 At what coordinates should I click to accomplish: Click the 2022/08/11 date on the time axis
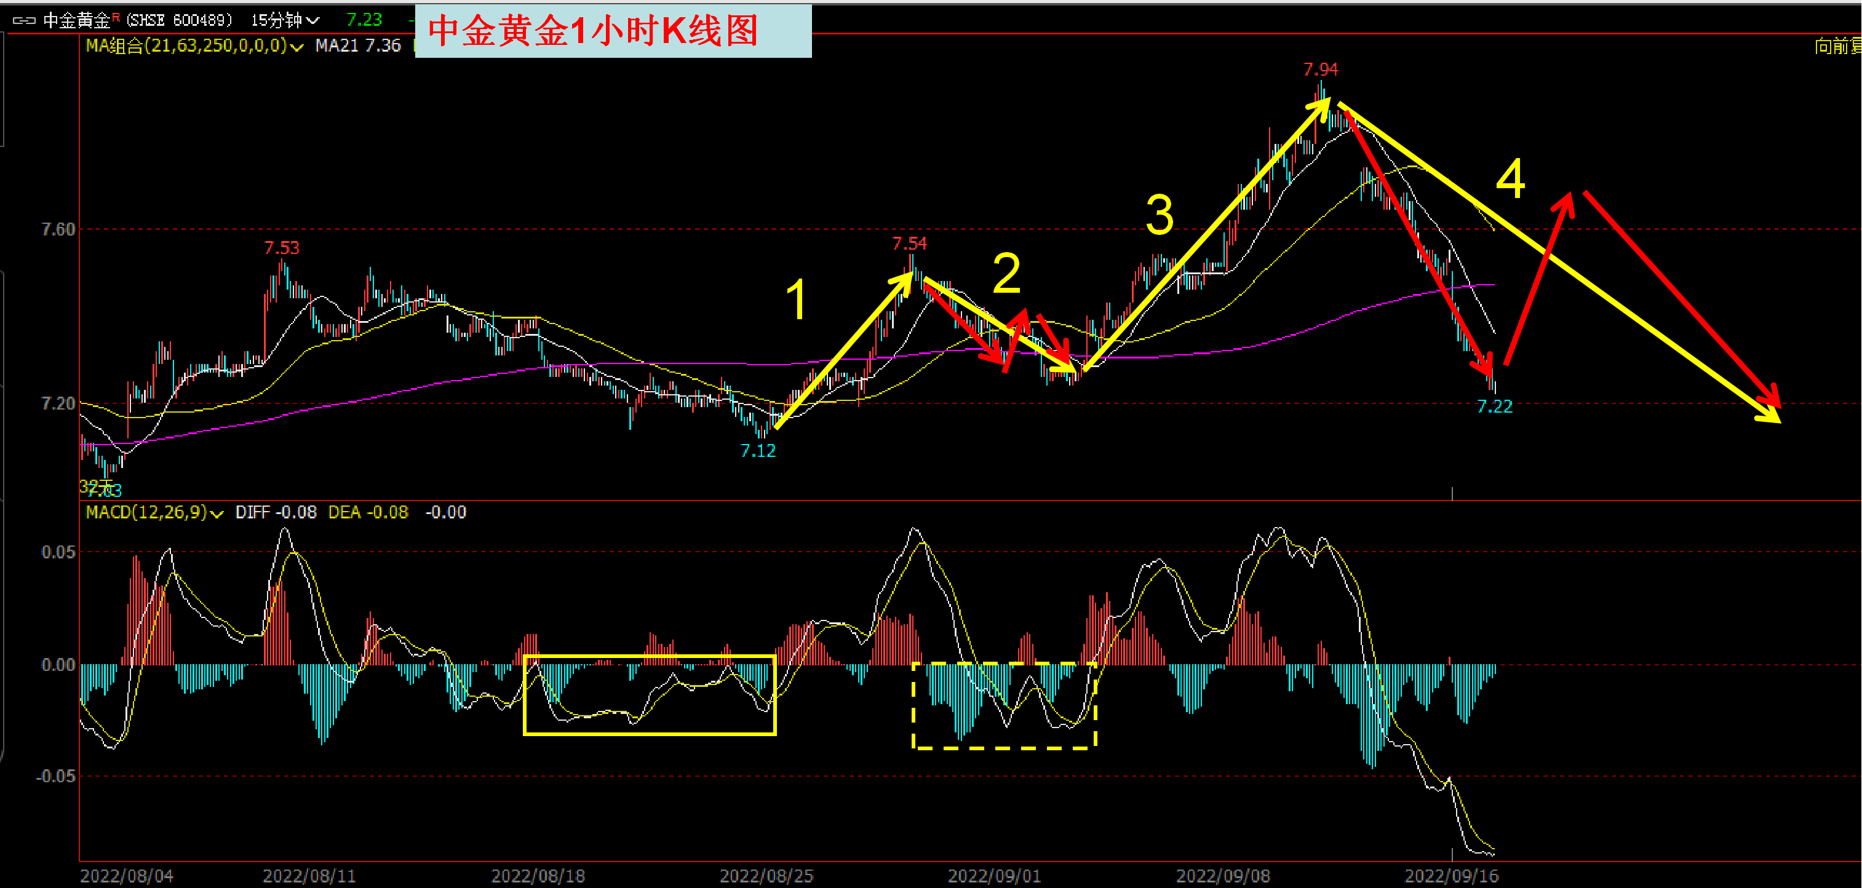pos(309,876)
